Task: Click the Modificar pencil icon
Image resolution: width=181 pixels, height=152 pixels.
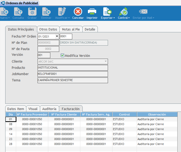Action: point(62,12)
